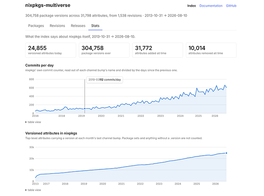Switch to the Revisions tab
The height and width of the screenshot is (196, 264).
[x=57, y=26]
